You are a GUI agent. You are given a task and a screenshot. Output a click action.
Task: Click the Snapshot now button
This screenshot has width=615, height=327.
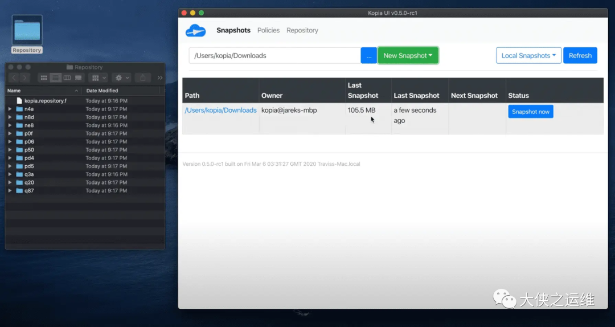click(531, 112)
